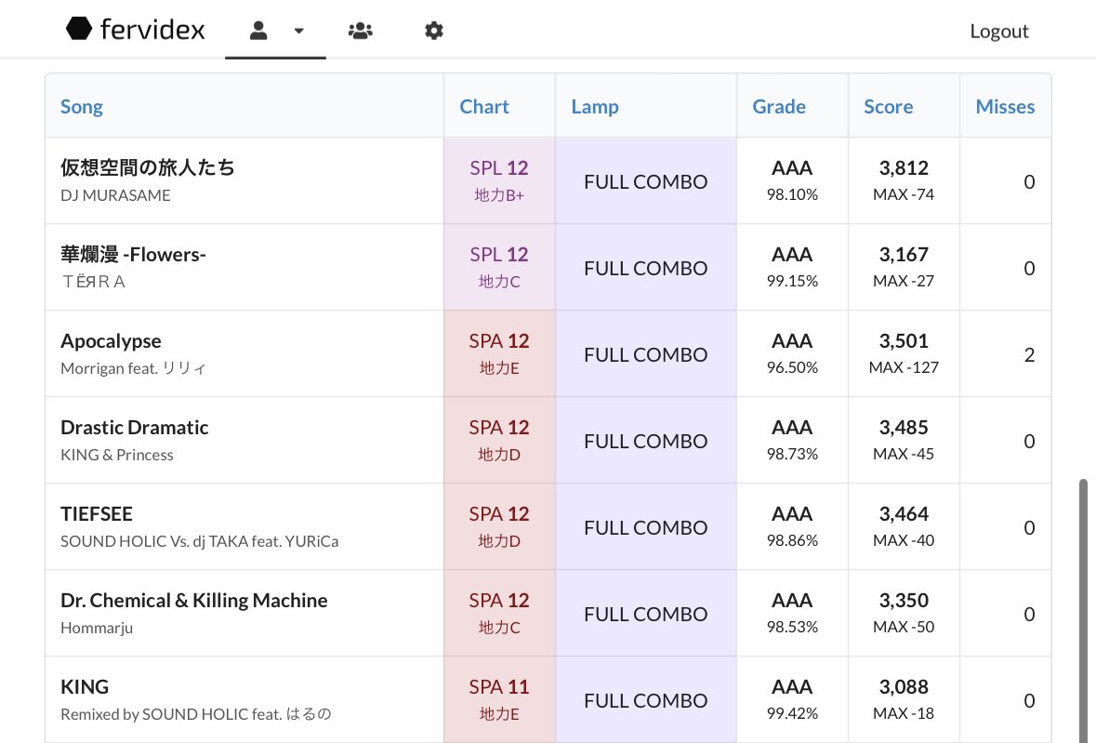1096x743 pixels.
Task: Click the SPL 12 chart cell for 華爛漫 -Flowers-
Action: (x=499, y=267)
